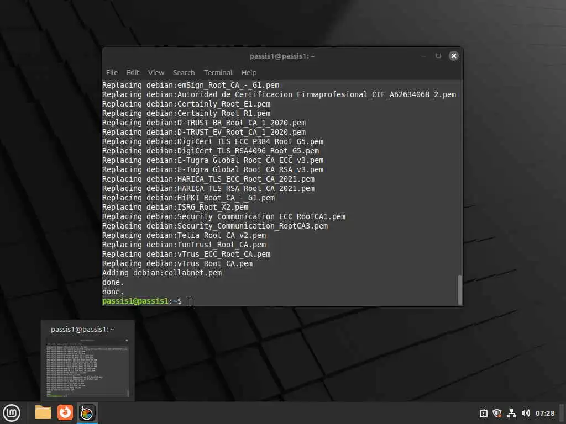Close the terminal window with the X button
Viewport: 566px width, 424px height.
click(x=454, y=56)
